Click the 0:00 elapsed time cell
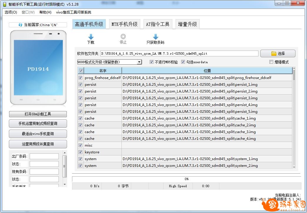Screen dimensions: 307x213 pos(206,186)
